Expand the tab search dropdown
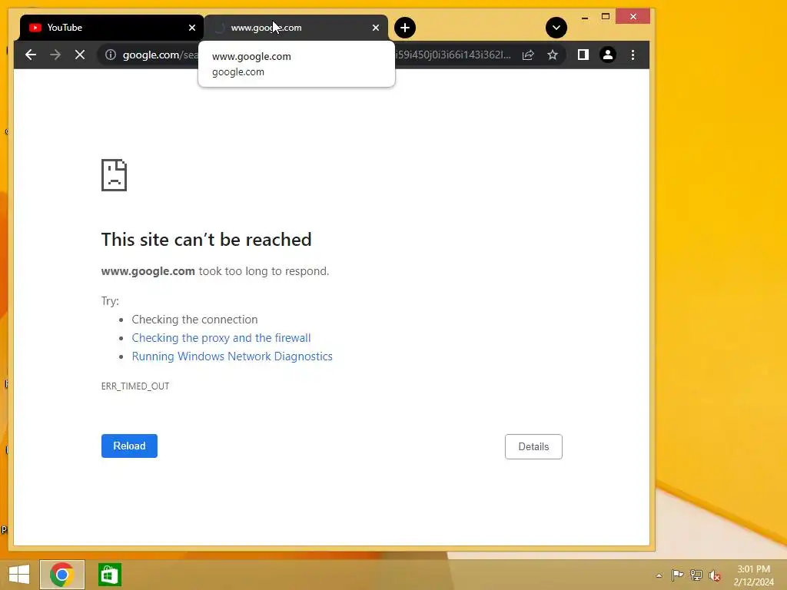This screenshot has height=590, width=787. click(556, 28)
